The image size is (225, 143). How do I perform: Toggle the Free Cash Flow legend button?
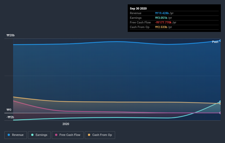coord(68,135)
